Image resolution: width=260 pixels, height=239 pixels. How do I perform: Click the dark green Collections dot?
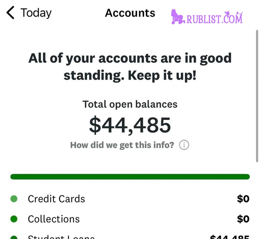click(x=14, y=219)
